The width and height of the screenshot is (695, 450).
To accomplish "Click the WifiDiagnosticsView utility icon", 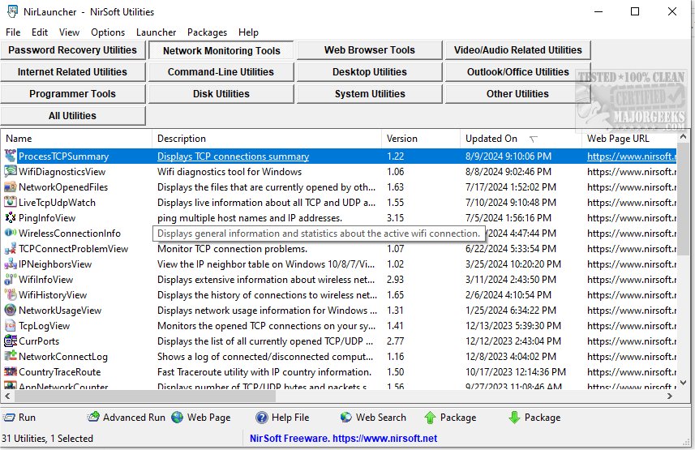I will tap(11, 172).
